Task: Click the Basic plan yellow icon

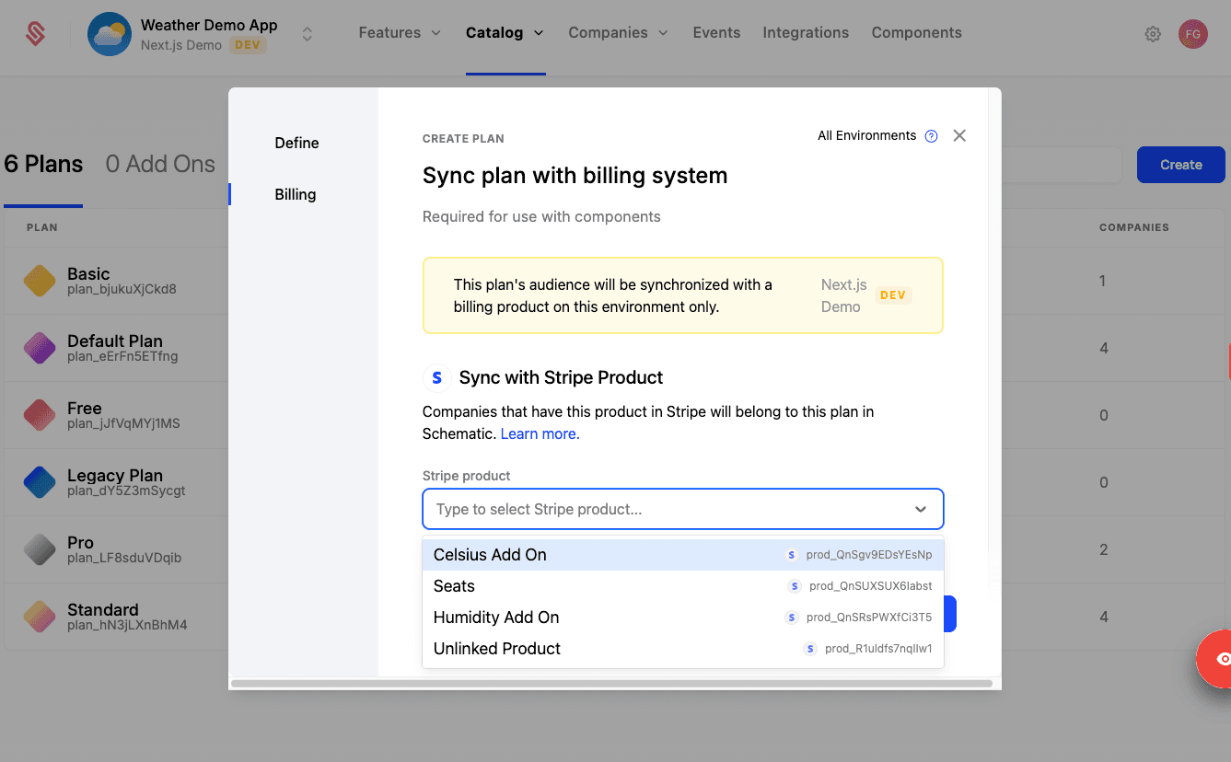Action: click(40, 281)
